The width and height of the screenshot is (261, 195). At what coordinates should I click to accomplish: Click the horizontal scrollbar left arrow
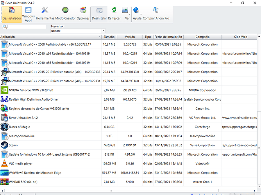click(x=2, y=191)
